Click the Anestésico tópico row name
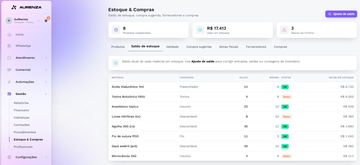This screenshot has height=165, width=360. click(125, 107)
